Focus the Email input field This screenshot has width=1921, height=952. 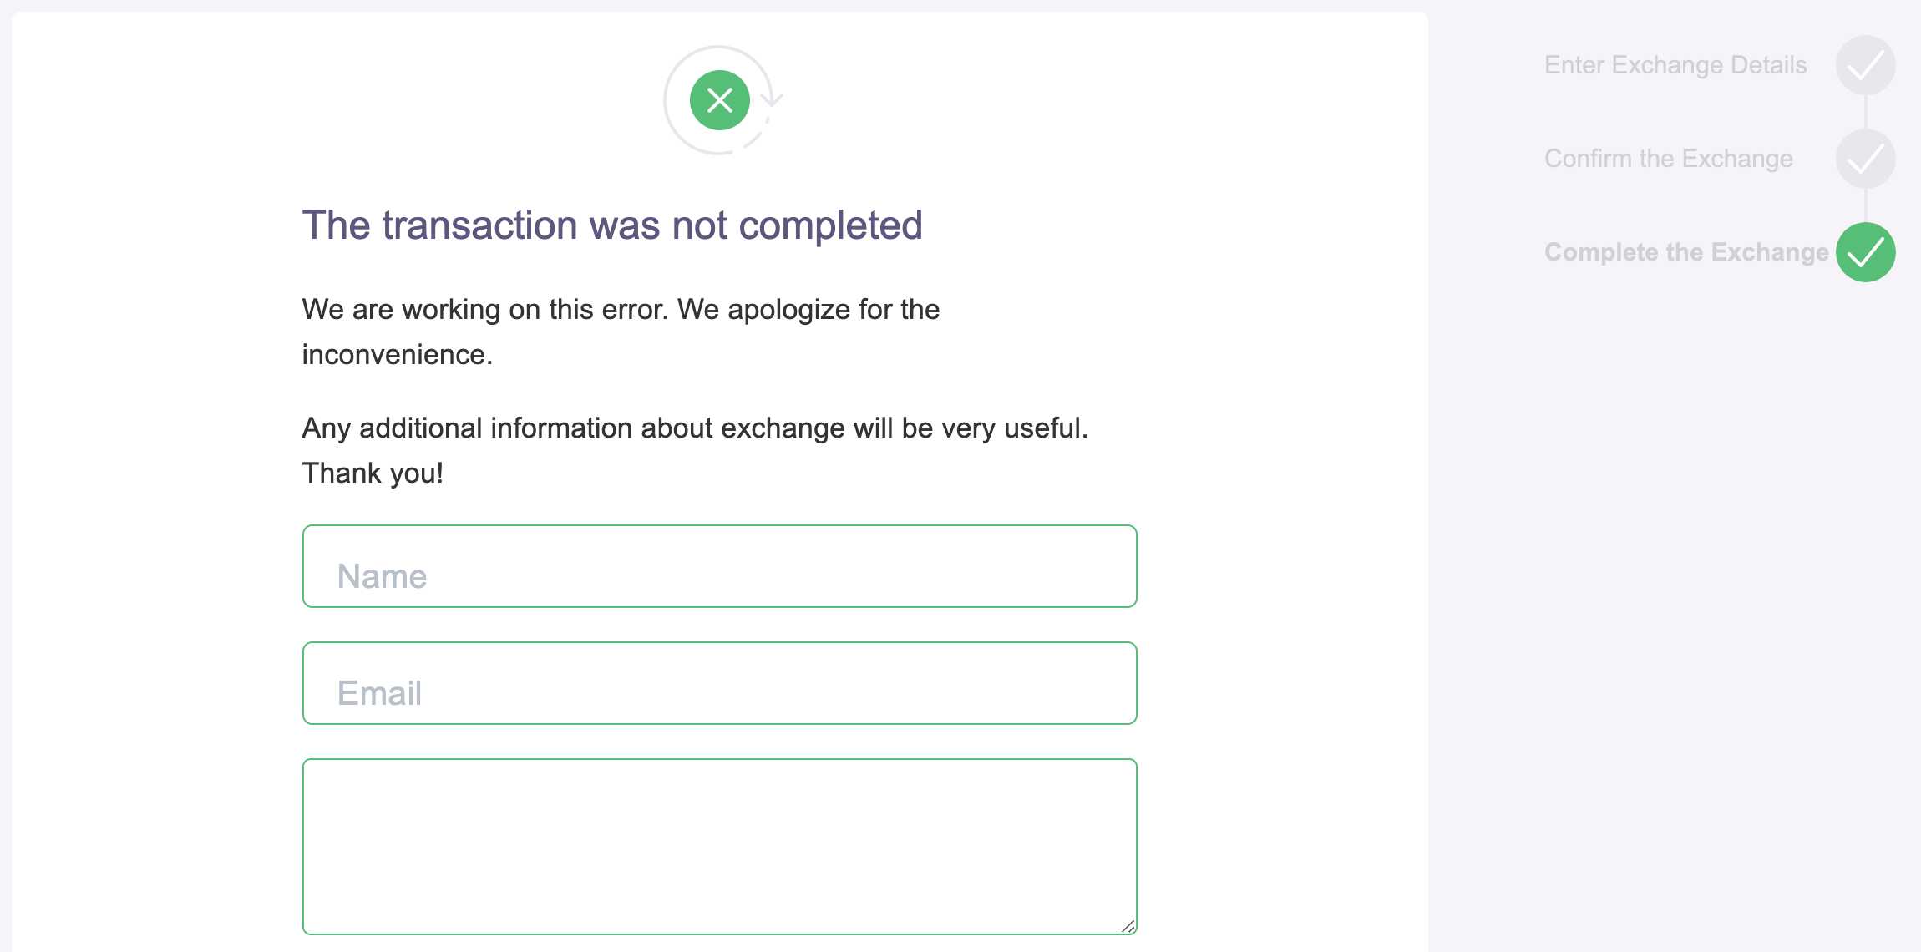click(x=719, y=683)
